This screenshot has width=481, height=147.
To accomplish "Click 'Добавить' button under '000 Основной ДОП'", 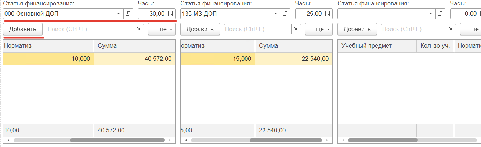I will [23, 29].
